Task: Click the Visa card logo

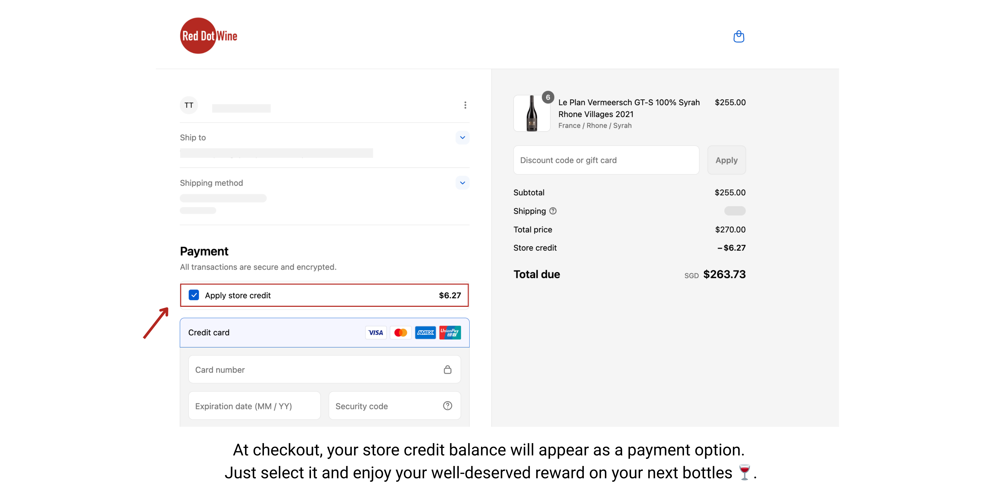Action: [x=375, y=333]
